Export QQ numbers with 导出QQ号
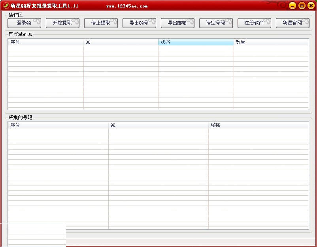The image size is (317, 247). [x=139, y=23]
